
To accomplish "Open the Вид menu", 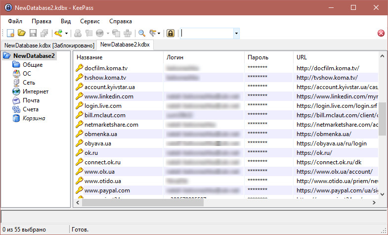I will click(66, 21).
